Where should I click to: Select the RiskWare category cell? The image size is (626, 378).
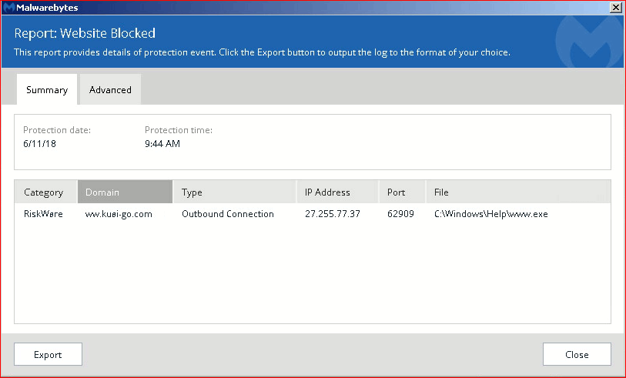click(x=43, y=214)
